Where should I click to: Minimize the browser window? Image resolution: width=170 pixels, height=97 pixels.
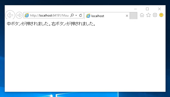coord(135,9)
